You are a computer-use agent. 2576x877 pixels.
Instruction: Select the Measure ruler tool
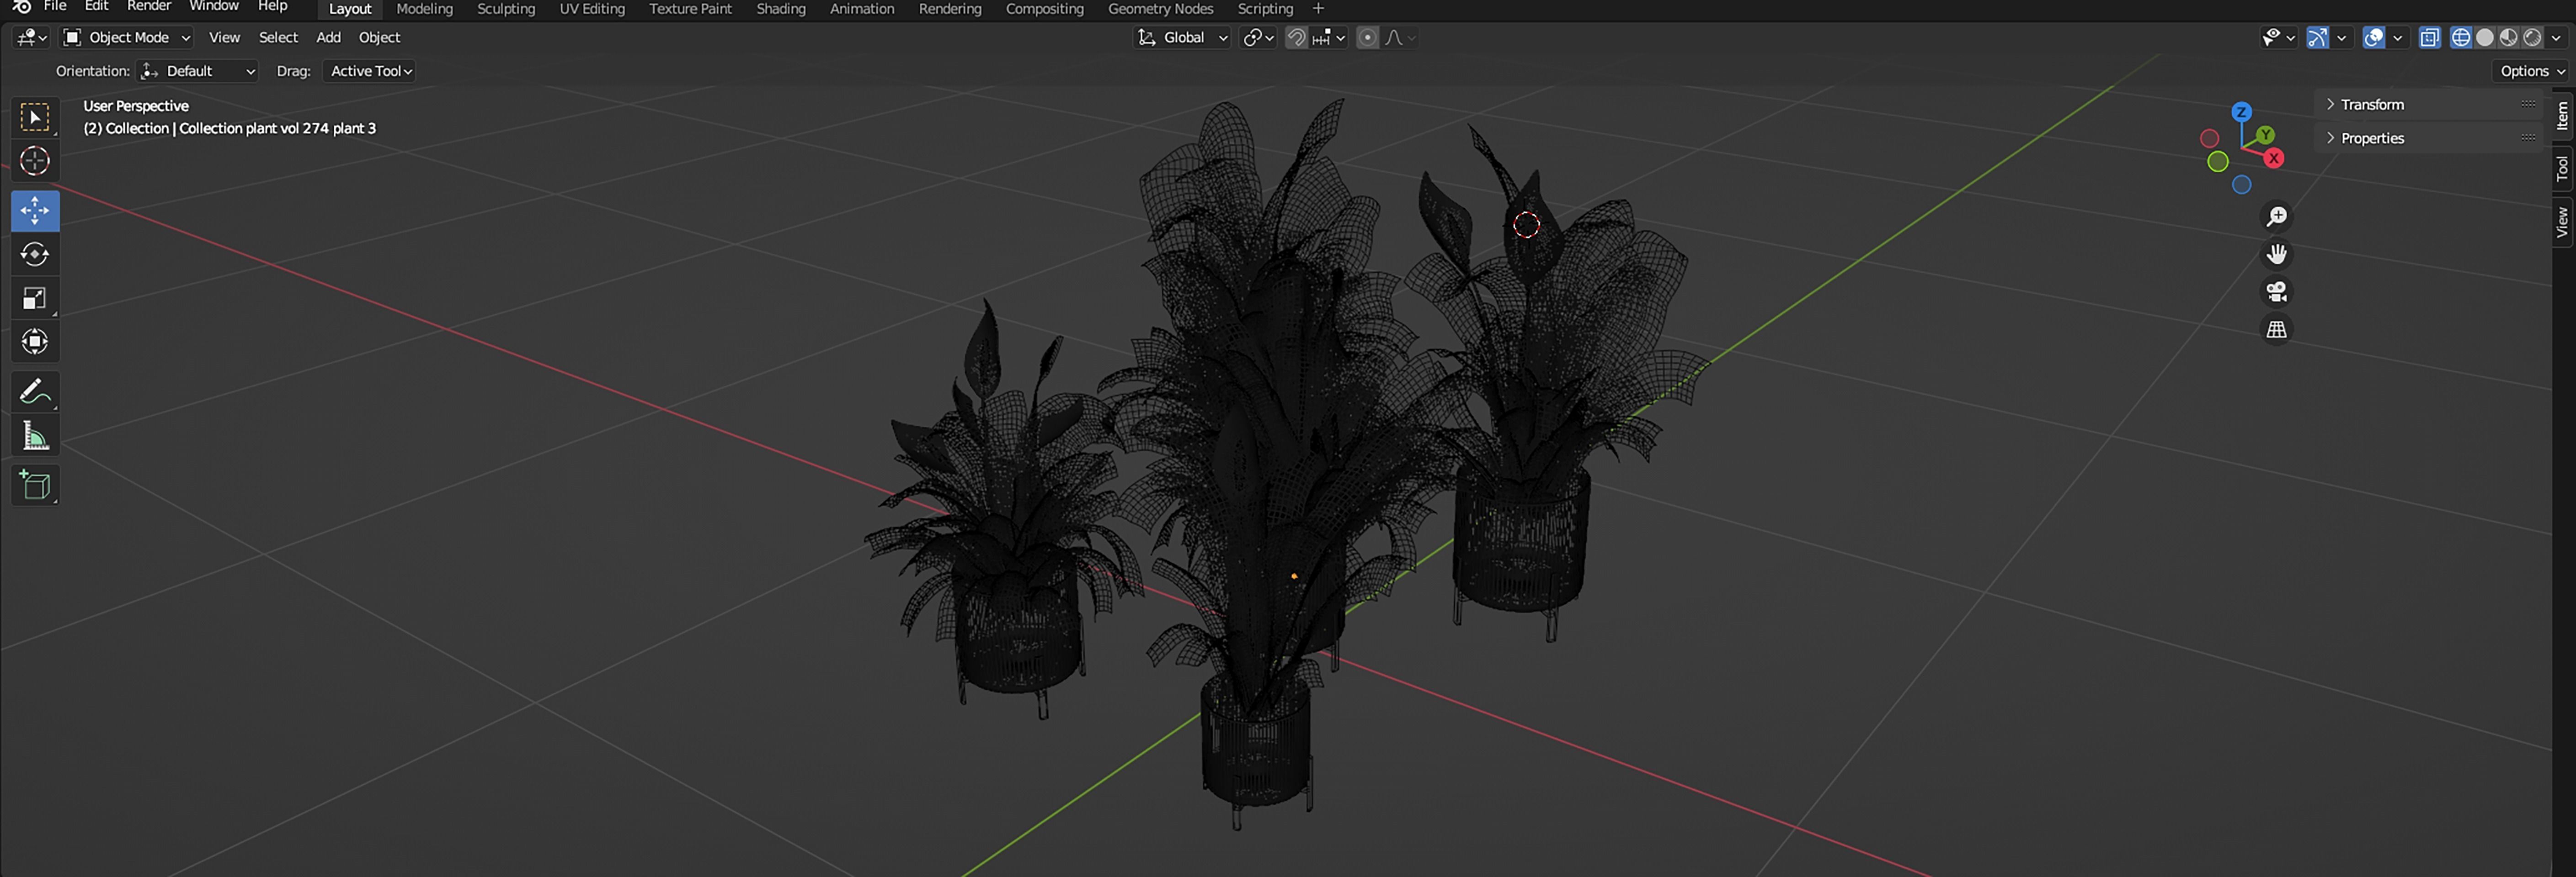click(x=35, y=435)
